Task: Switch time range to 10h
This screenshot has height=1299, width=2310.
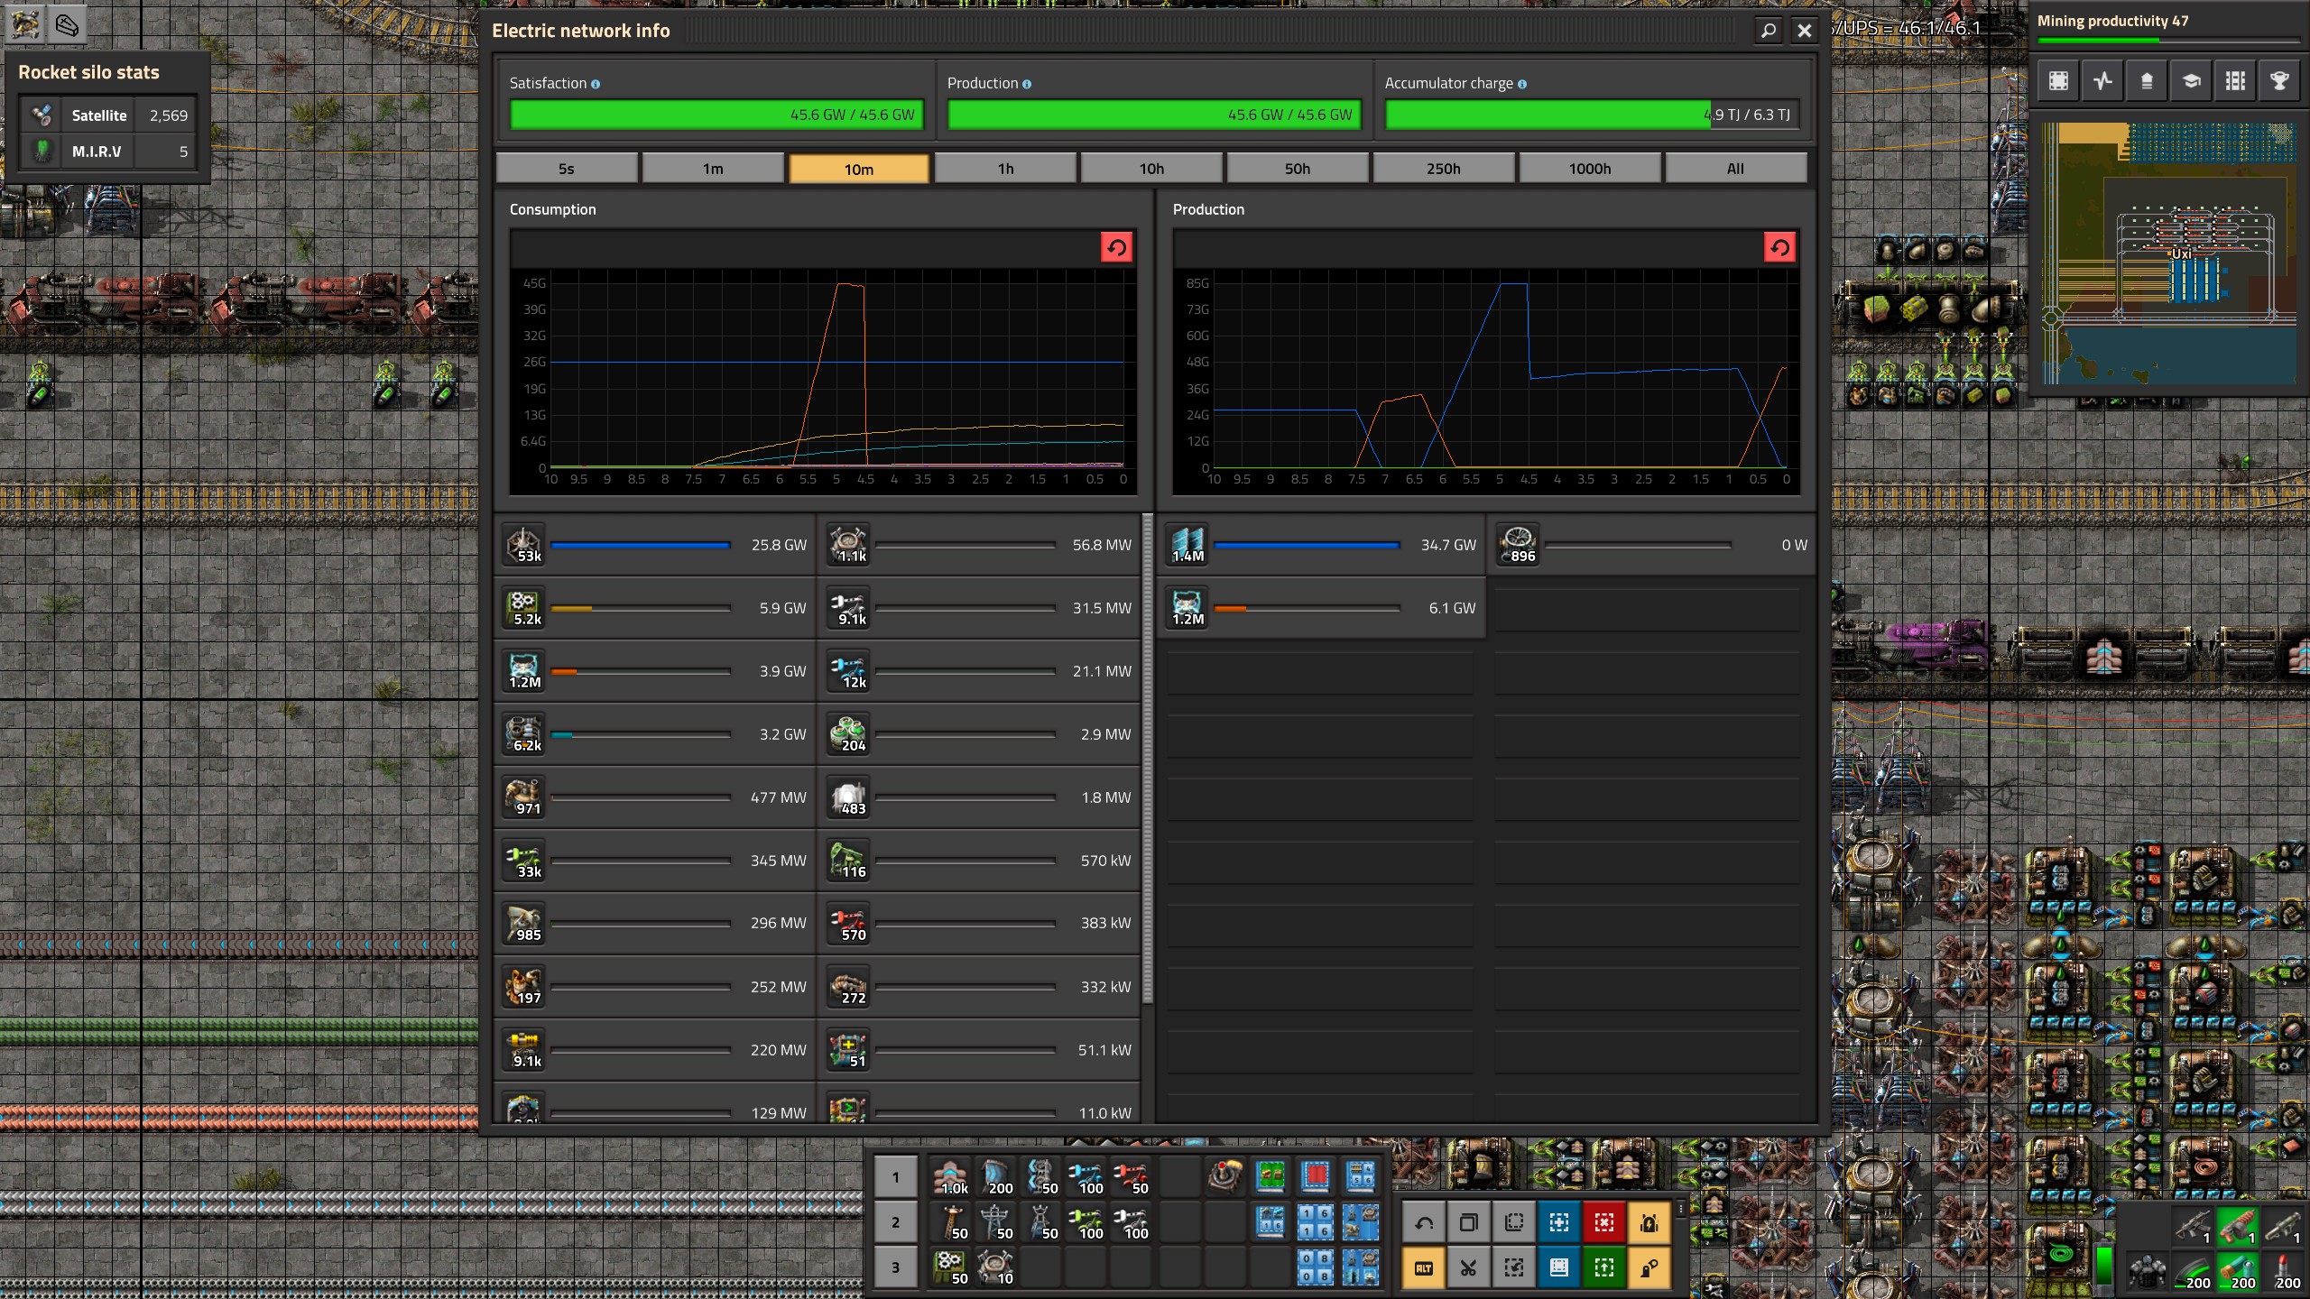Action: (1151, 169)
